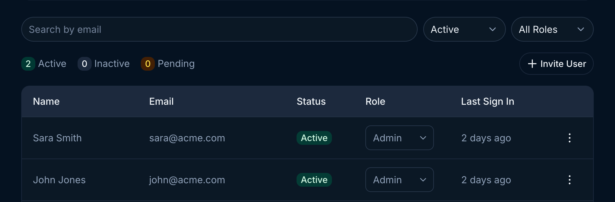Screen dimensions: 615x202
Task: Click the chevron on the All Roles filter
Action: [581, 29]
